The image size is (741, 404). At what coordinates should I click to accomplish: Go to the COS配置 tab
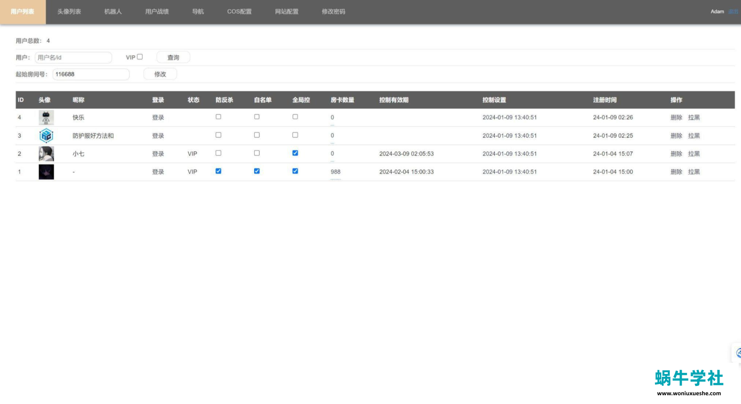(x=239, y=12)
